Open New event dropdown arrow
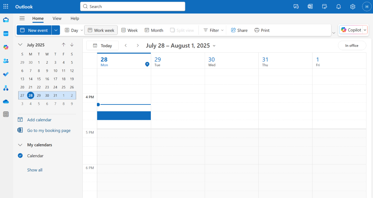This screenshot has height=198, width=373. [x=56, y=30]
